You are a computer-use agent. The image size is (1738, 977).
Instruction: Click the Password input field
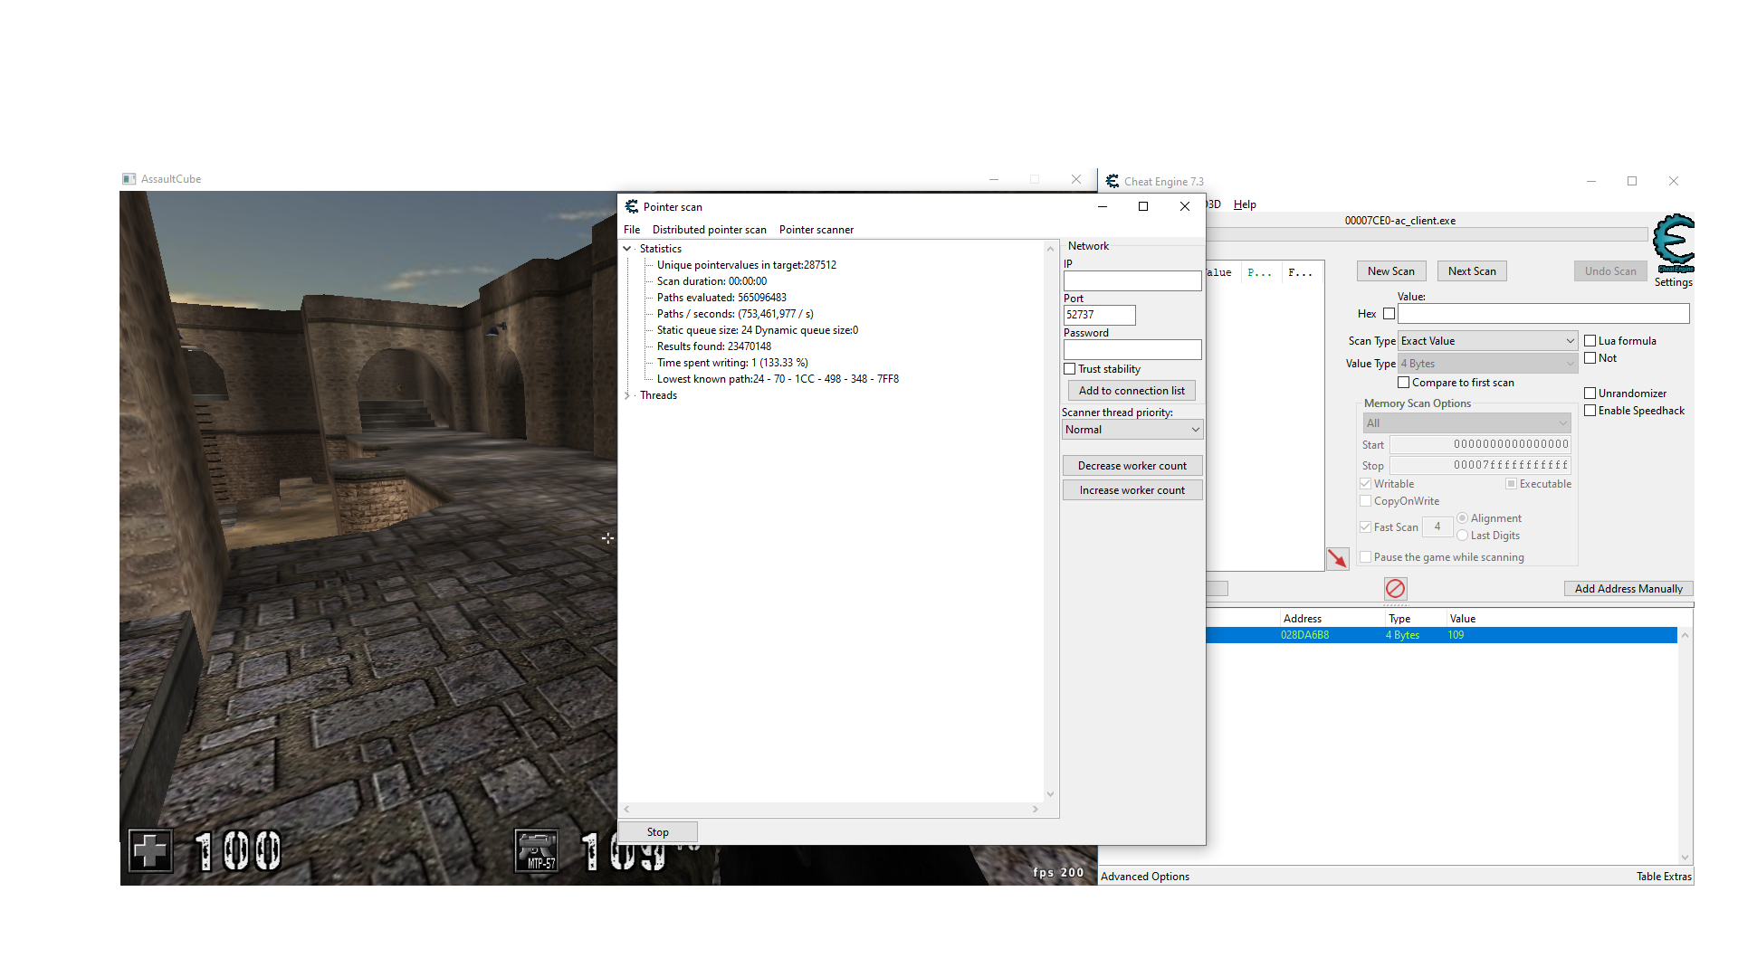click(x=1132, y=349)
